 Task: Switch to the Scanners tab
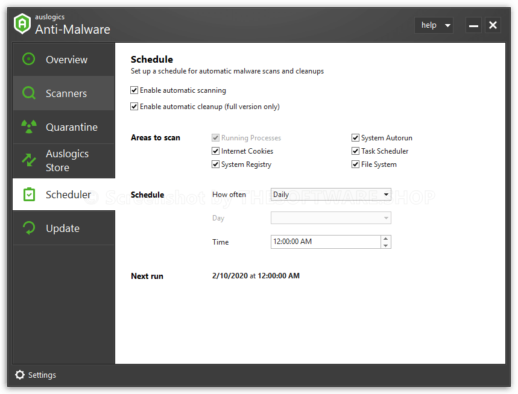coord(64,93)
